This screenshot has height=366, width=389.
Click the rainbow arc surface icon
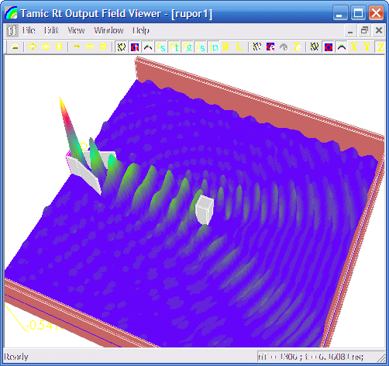click(x=148, y=47)
